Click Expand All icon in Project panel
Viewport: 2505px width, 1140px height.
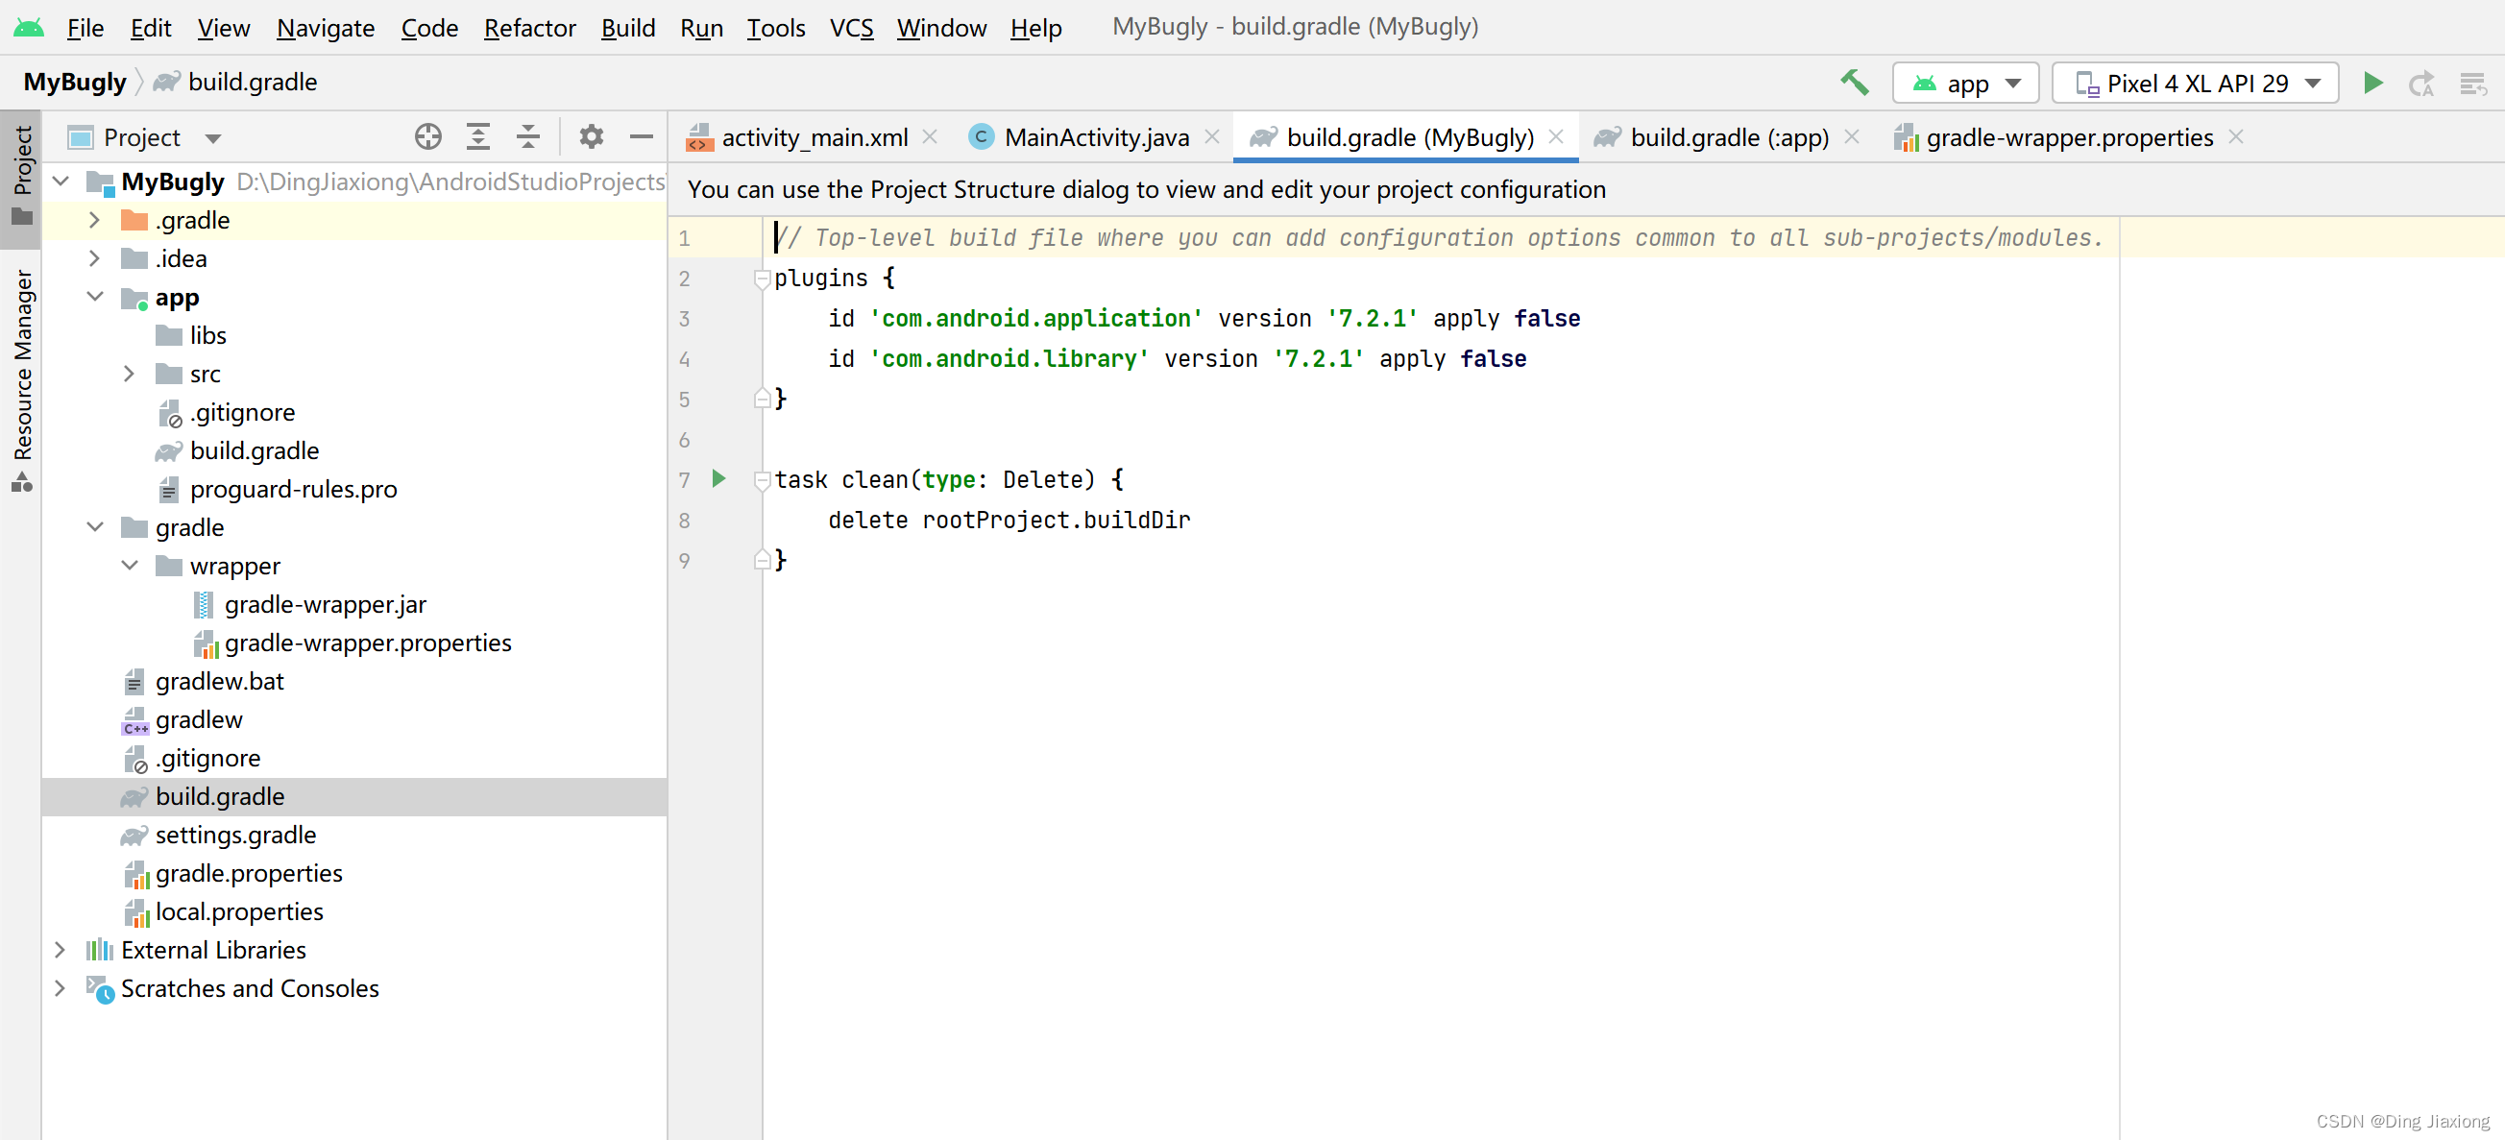click(477, 137)
